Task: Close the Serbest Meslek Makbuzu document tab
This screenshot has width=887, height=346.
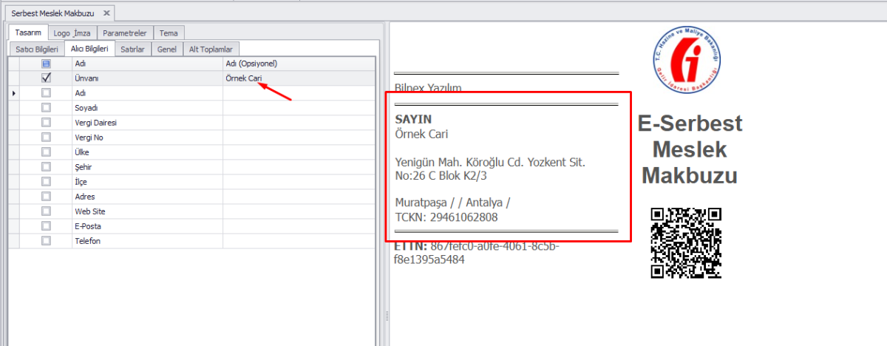Action: click(x=106, y=13)
